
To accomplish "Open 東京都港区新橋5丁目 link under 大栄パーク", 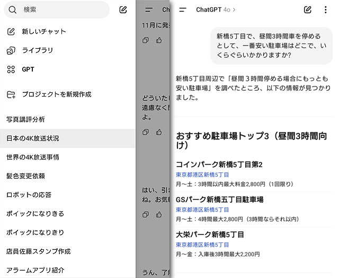I will 202,245.
